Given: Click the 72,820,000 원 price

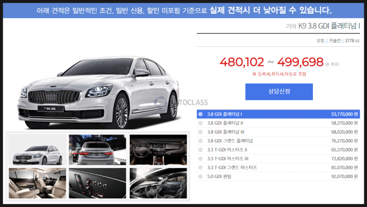Looking at the screenshot, I should (345, 158).
